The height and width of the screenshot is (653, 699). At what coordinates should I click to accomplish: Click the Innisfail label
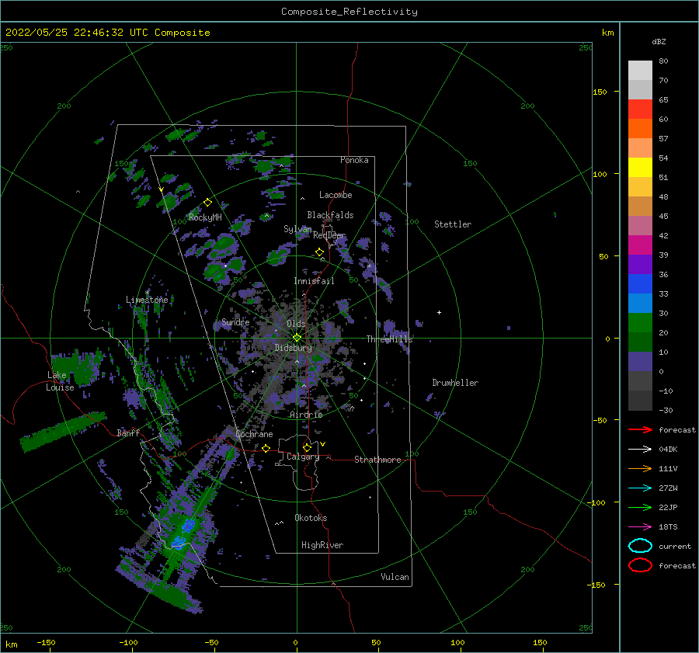[x=314, y=281]
